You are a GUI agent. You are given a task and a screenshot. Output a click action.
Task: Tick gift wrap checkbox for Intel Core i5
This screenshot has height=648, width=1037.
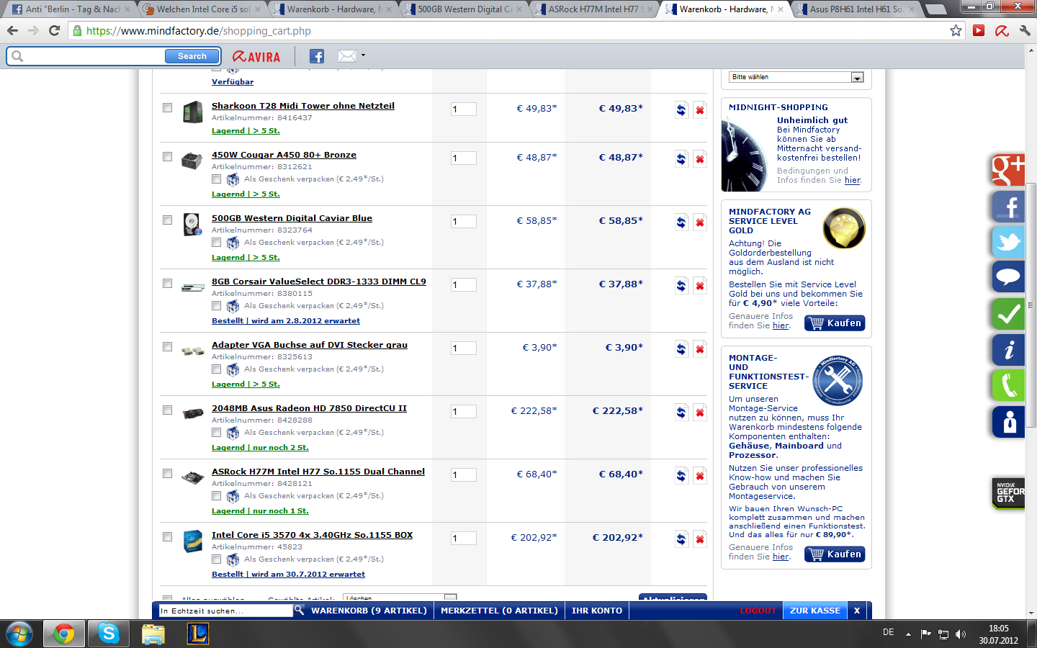coord(216,559)
